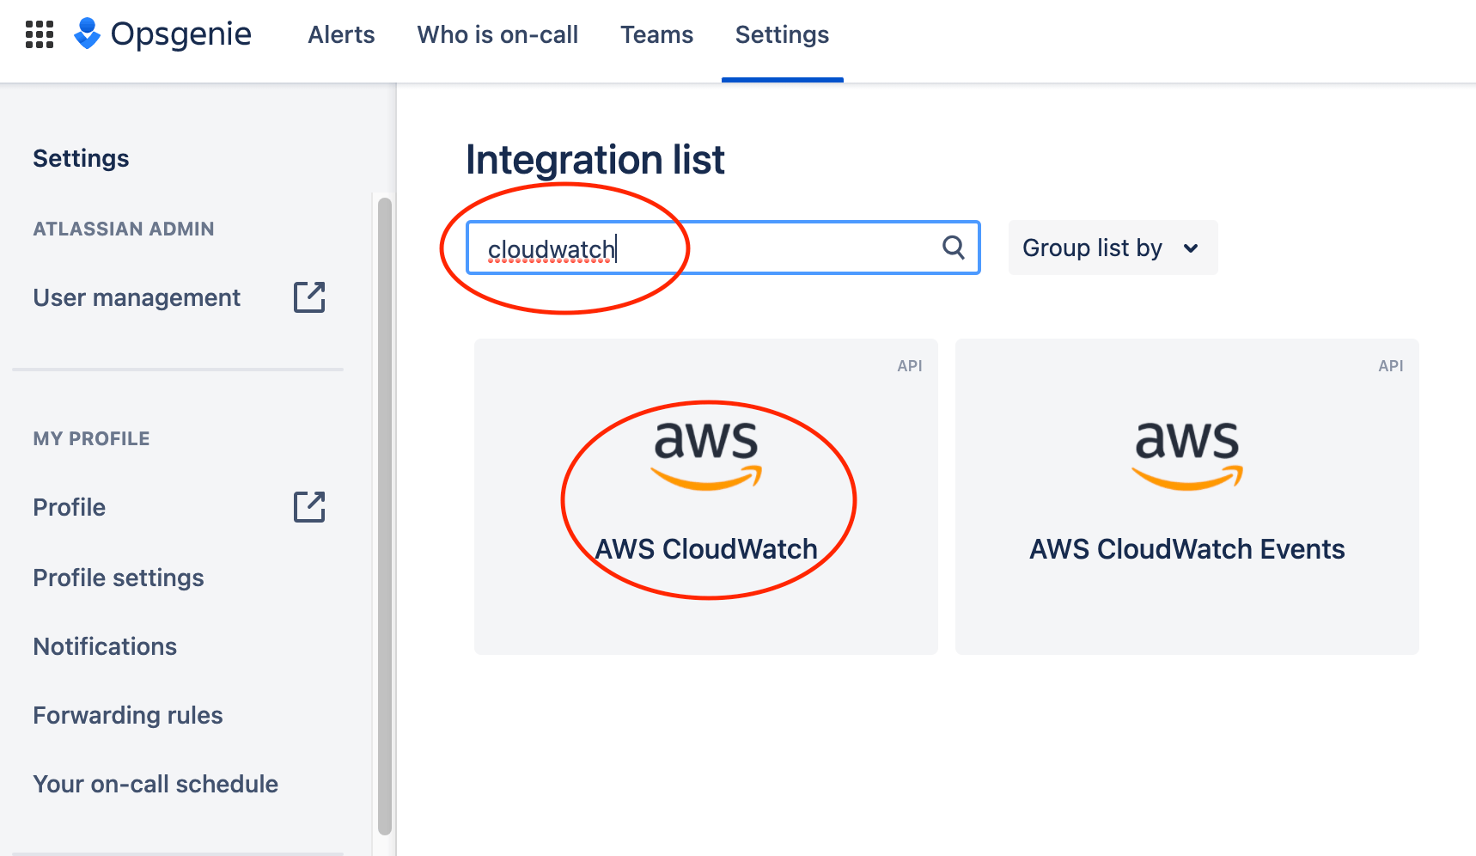Open Profile via external link icon
Screen dimensions: 1476x856
[309, 507]
